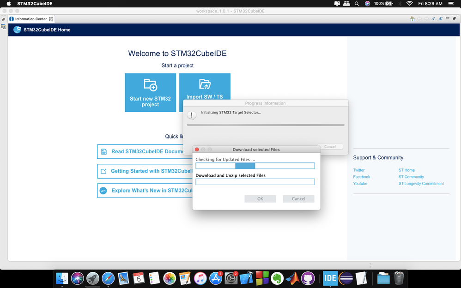This screenshot has width=461, height=288.
Task: Click the STM32CubeIDE icon in the Dock
Action: coord(330,278)
